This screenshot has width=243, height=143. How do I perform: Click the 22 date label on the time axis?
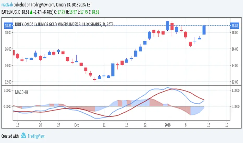[145, 125]
